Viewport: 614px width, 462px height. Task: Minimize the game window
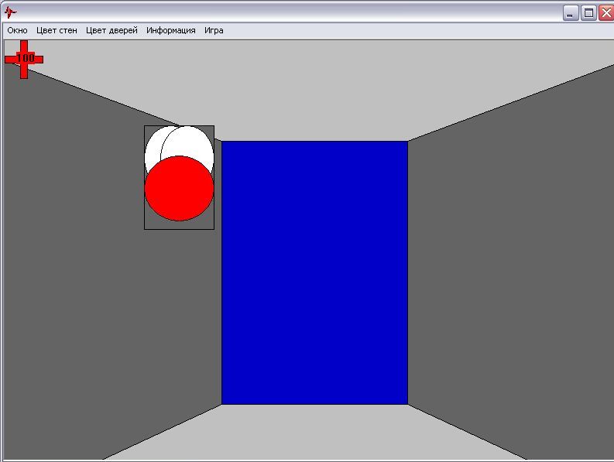coord(570,12)
